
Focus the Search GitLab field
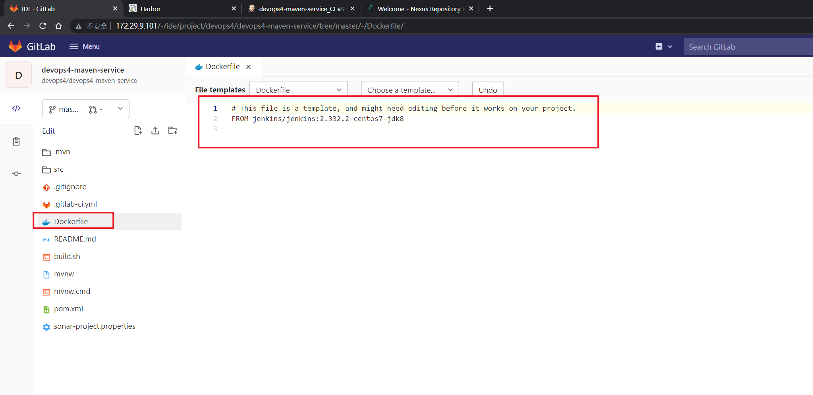(x=748, y=47)
